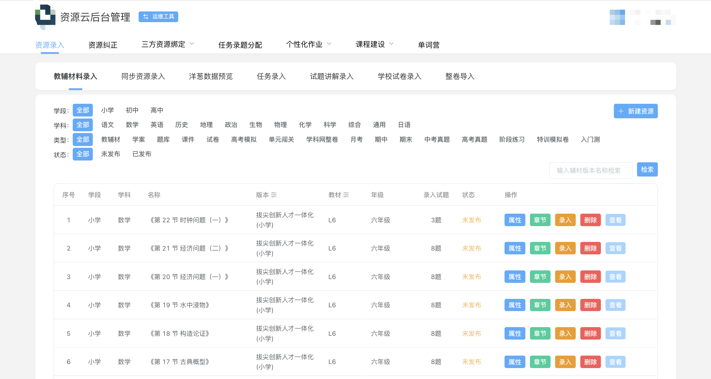Viewport: 711px width, 379px height.
Task: Open the 单词营 menu item
Action: (428, 45)
